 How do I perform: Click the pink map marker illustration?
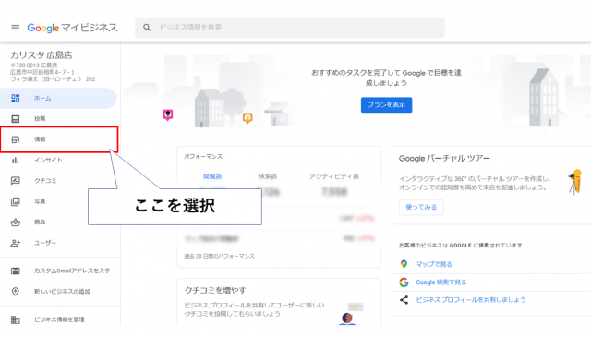[x=168, y=114]
